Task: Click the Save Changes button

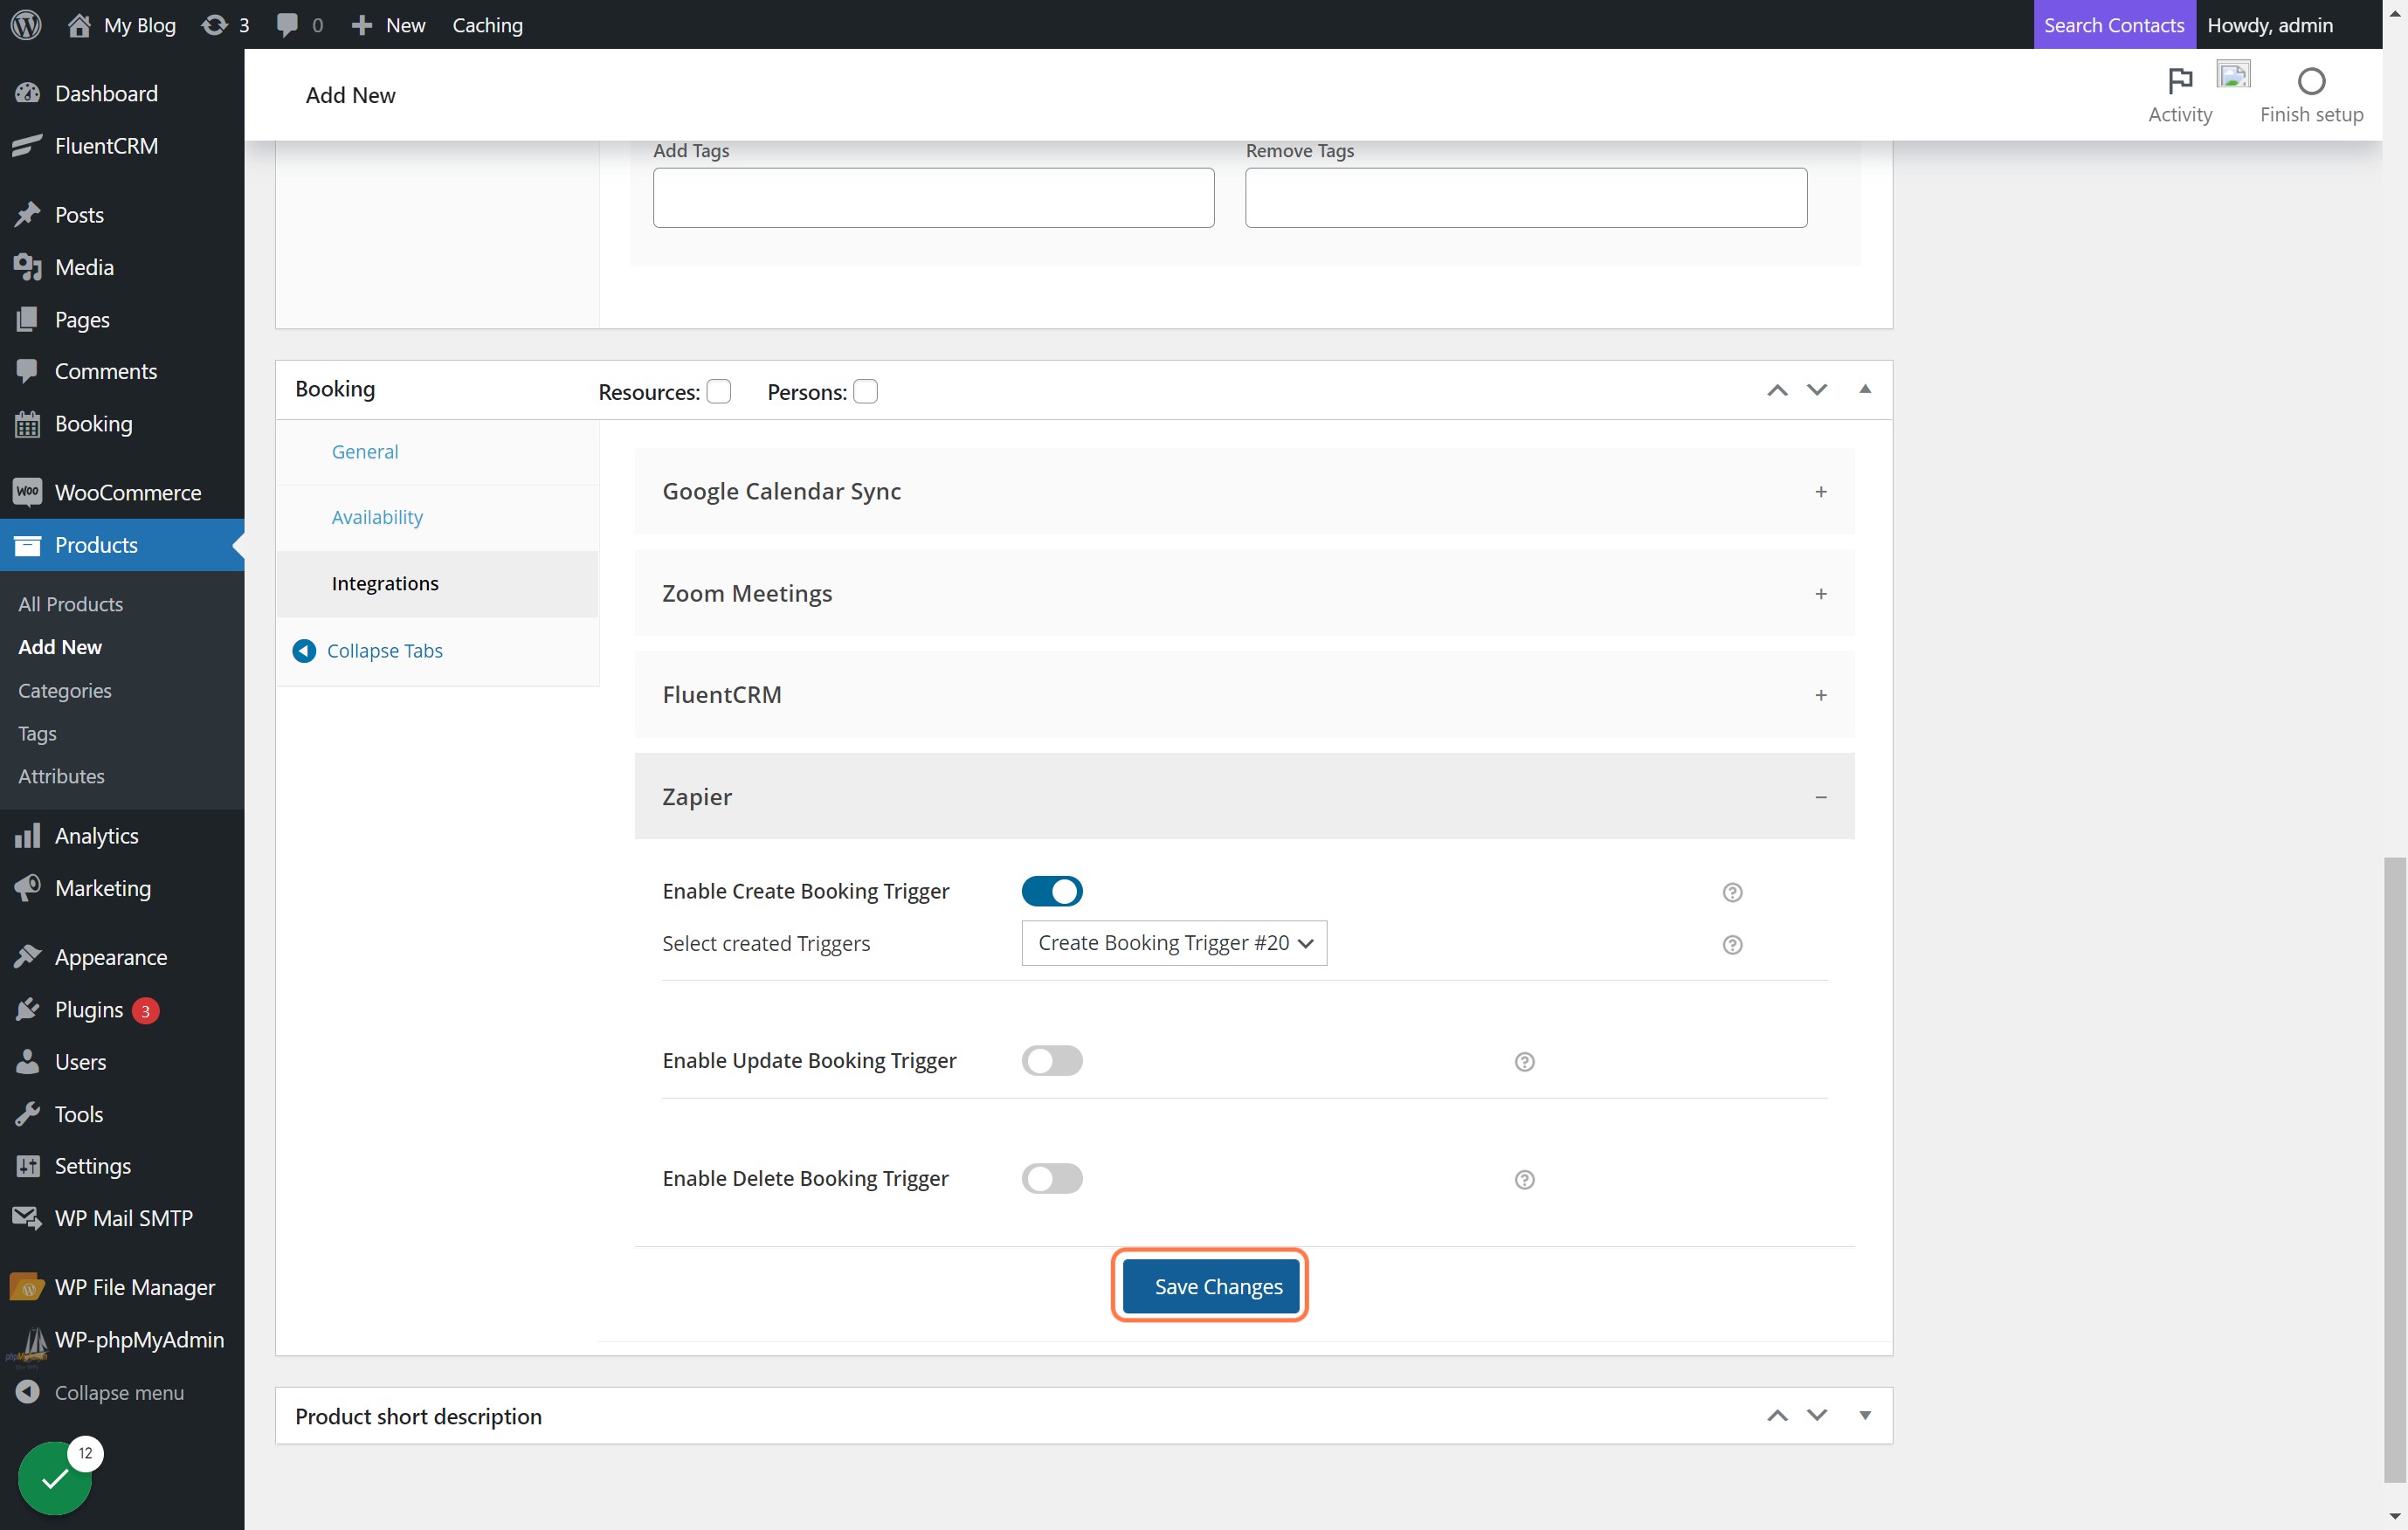Action: coord(1210,1286)
